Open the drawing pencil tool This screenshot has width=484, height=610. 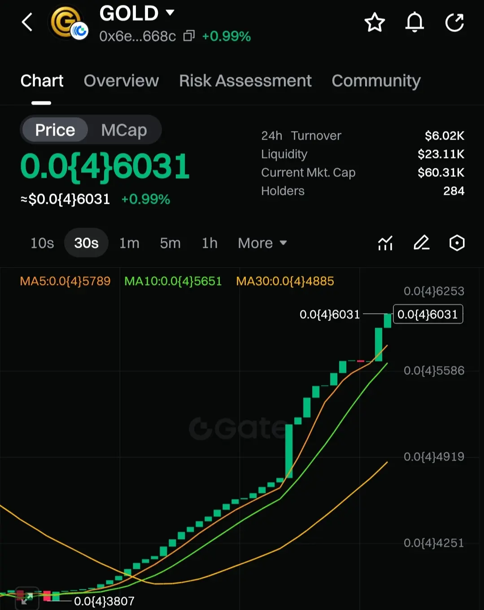coord(421,243)
